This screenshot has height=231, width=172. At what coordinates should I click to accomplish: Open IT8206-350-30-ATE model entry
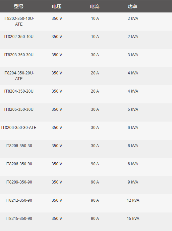pyautogui.click(x=19, y=128)
